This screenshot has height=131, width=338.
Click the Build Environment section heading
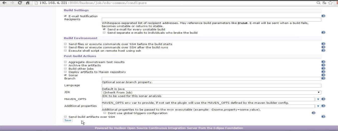81,38
